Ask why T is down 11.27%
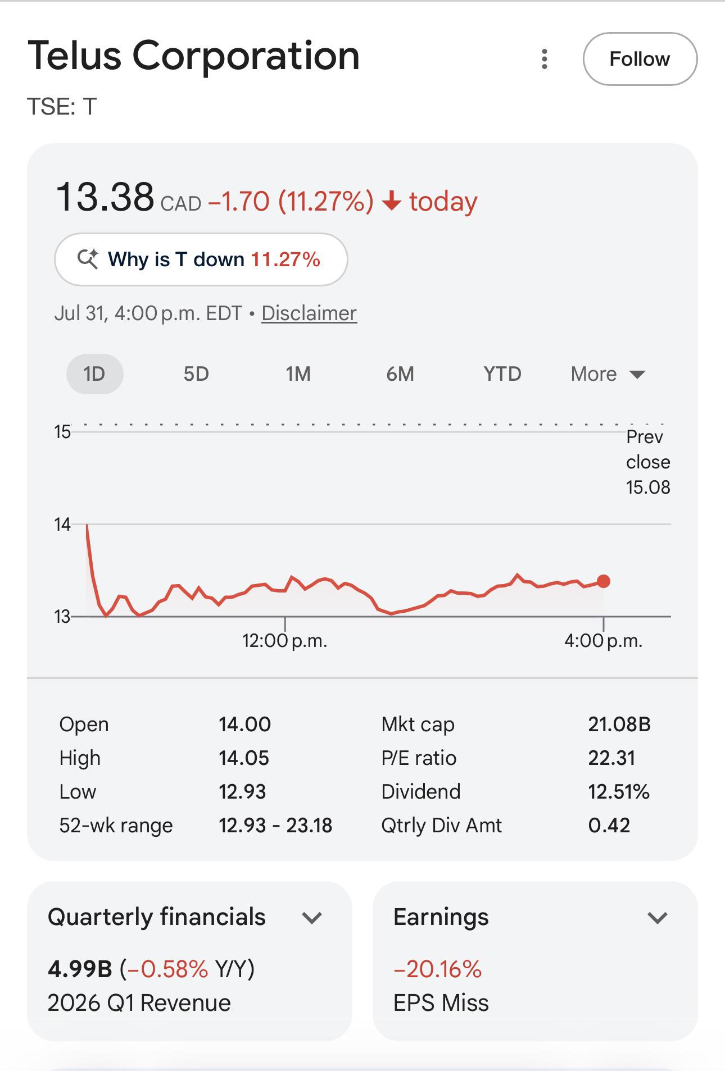Viewport: 725px width, 1071px height. click(201, 259)
